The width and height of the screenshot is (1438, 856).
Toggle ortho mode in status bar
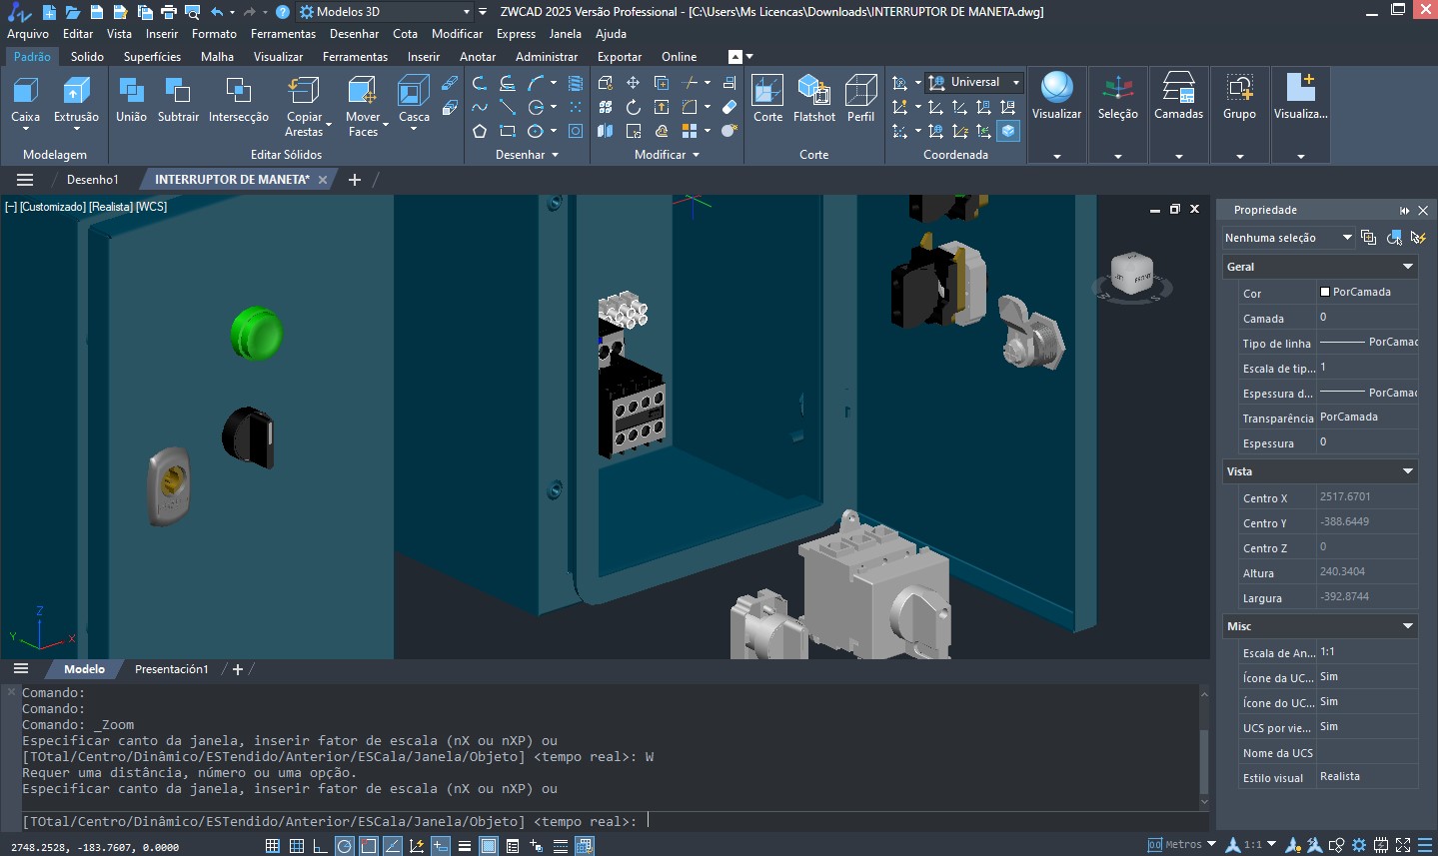(x=321, y=846)
